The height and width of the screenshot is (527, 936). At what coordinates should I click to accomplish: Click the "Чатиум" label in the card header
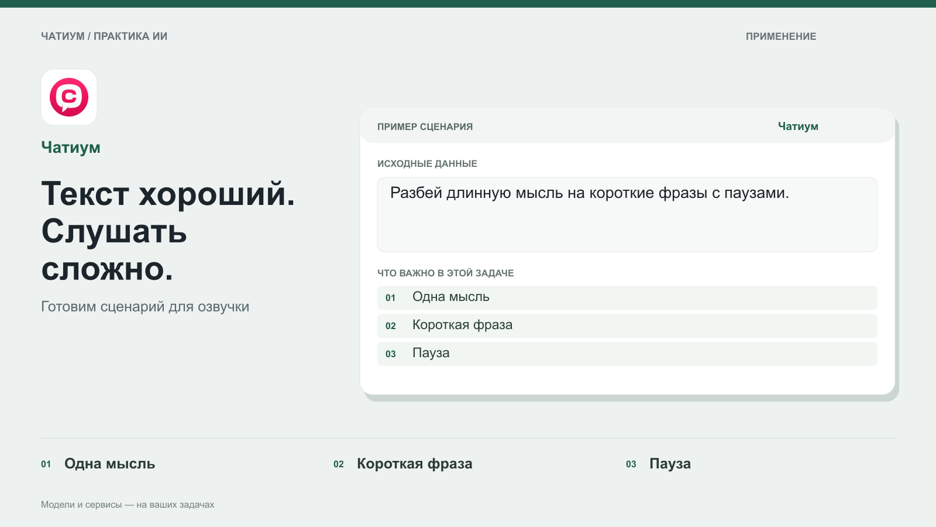798,126
